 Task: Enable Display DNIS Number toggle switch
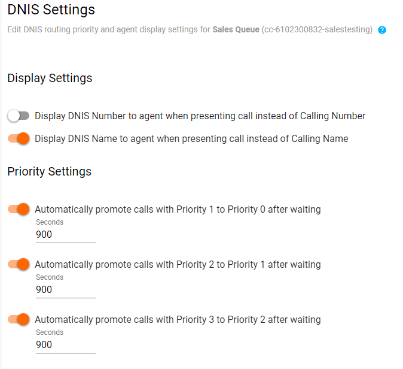(x=19, y=116)
